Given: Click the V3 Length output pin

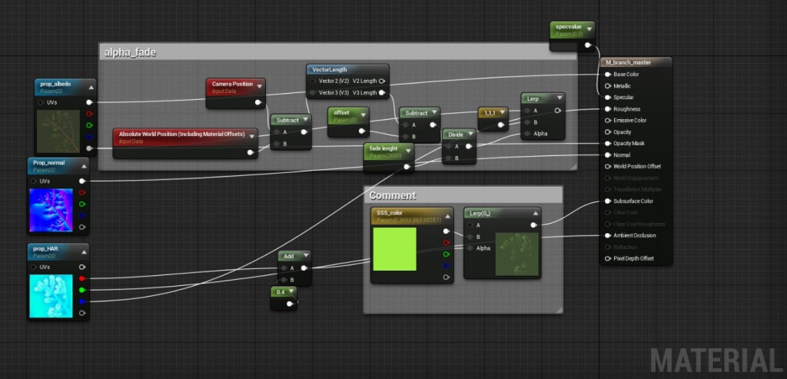Looking at the screenshot, I should click(x=381, y=92).
